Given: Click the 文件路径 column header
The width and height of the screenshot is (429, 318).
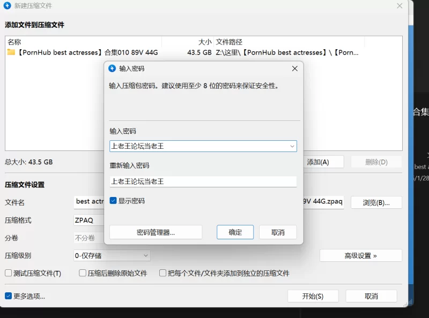Looking at the screenshot, I should 289,42.
